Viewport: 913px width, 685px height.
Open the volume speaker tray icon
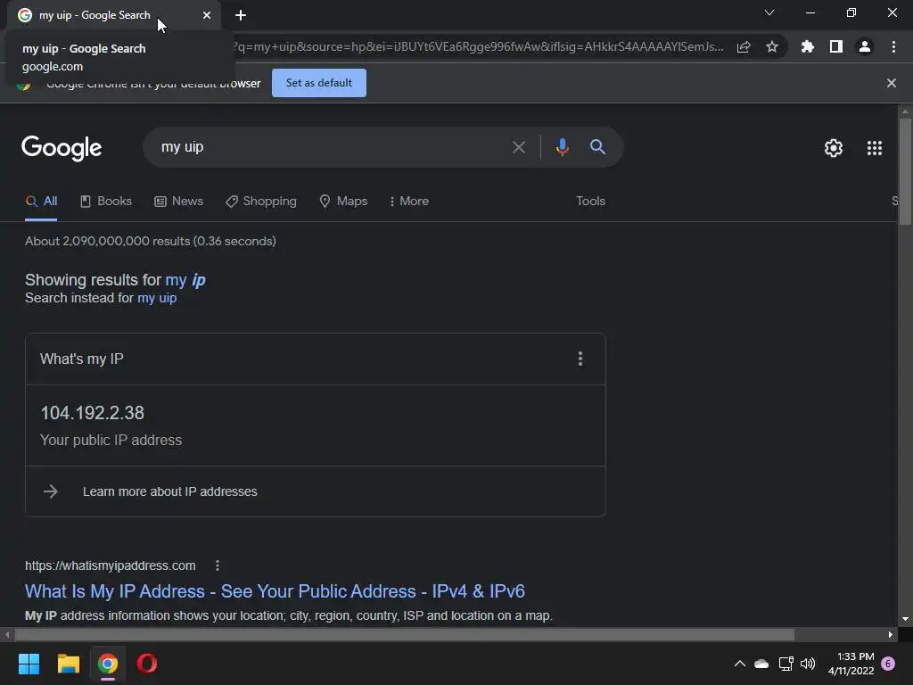[x=808, y=664]
